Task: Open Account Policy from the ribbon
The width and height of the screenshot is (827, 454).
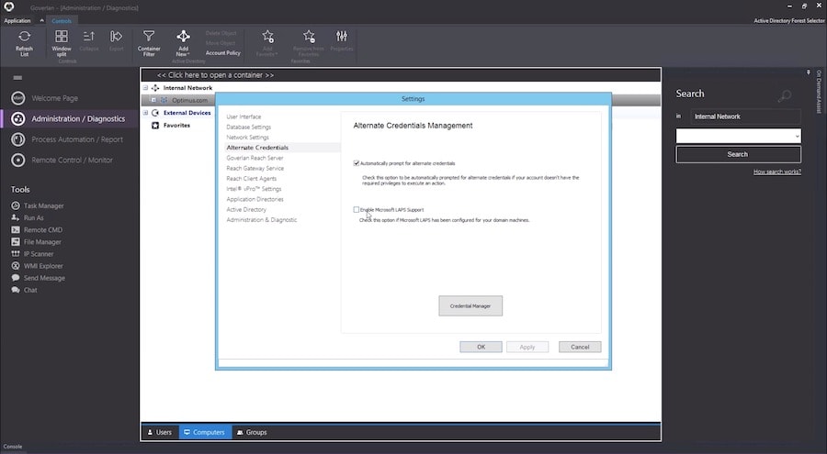Action: coord(223,53)
